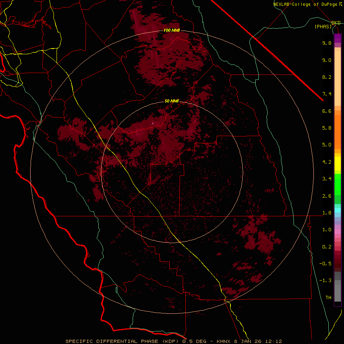
Task: Click the 3.4 value on the color scale
Action: [327, 179]
